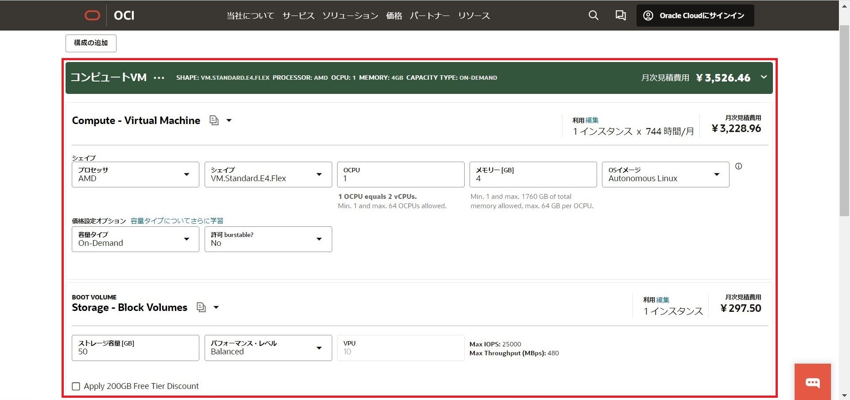
Task: Open the プロセッサ AMD dropdown
Action: pos(135,175)
